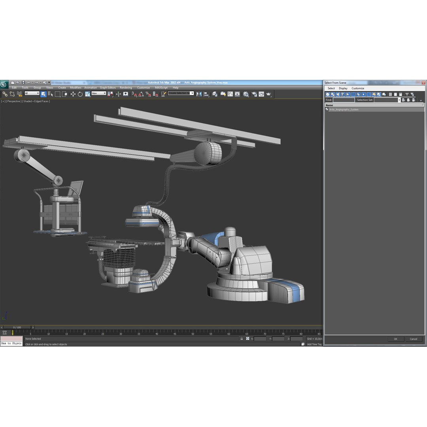The image size is (427, 427).
Task: Activate the Select Object tool
Action: 43,94
